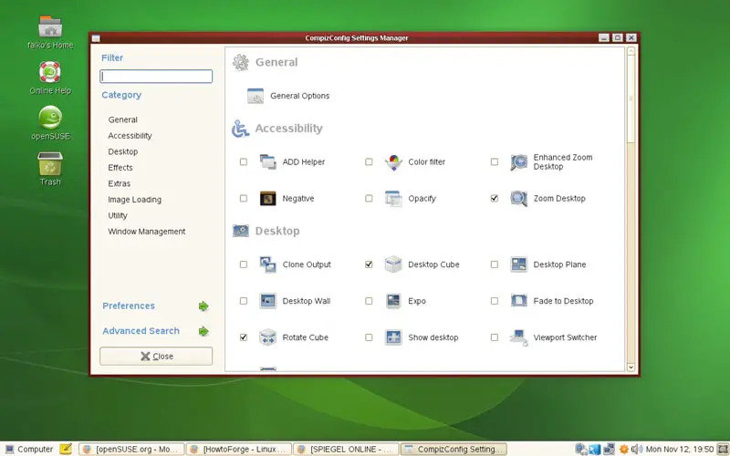Viewport: 730px width, 456px height.
Task: Open the Zoom Desktop plugin icon
Action: [518, 199]
